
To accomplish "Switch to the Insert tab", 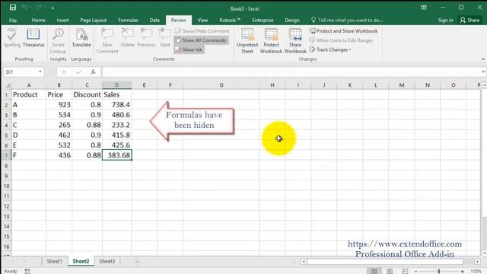I will tap(62, 21).
